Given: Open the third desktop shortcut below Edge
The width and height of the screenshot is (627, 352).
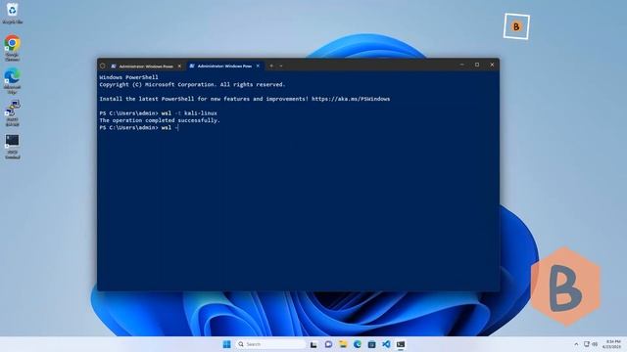Looking at the screenshot, I should (x=12, y=113).
